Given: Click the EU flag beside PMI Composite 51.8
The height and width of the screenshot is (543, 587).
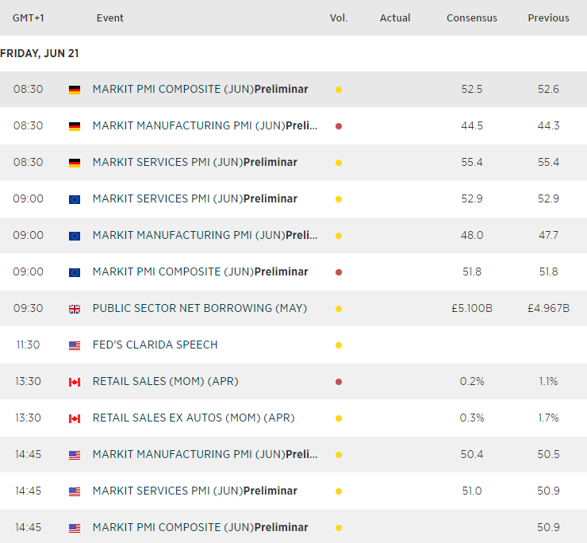Looking at the screenshot, I should pyautogui.click(x=75, y=272).
